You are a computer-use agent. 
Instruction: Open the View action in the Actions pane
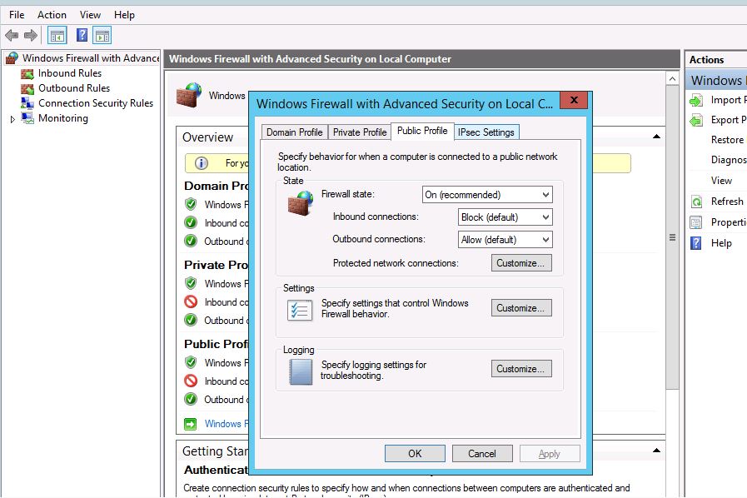pyautogui.click(x=722, y=181)
